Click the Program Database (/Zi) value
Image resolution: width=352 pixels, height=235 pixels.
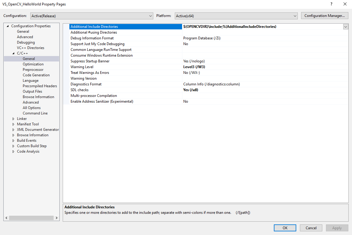[x=202, y=38]
